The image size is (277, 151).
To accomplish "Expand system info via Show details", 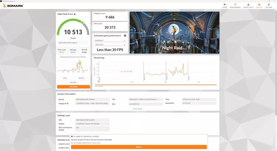I will click(x=137, y=109).
